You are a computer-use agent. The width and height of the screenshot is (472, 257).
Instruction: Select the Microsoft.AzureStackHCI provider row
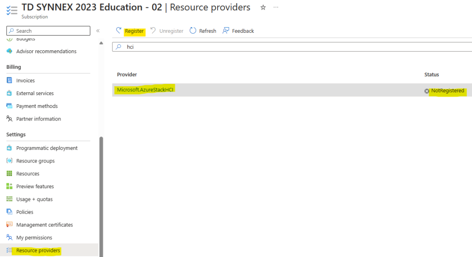click(292, 90)
